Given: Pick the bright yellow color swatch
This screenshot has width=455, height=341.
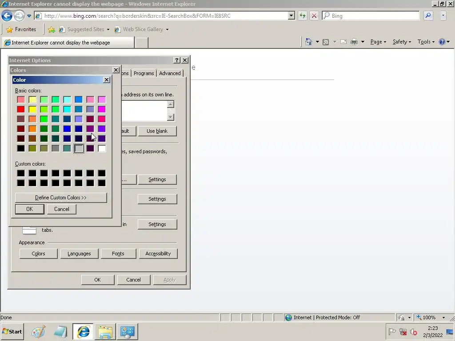Looking at the screenshot, I should tap(32, 109).
